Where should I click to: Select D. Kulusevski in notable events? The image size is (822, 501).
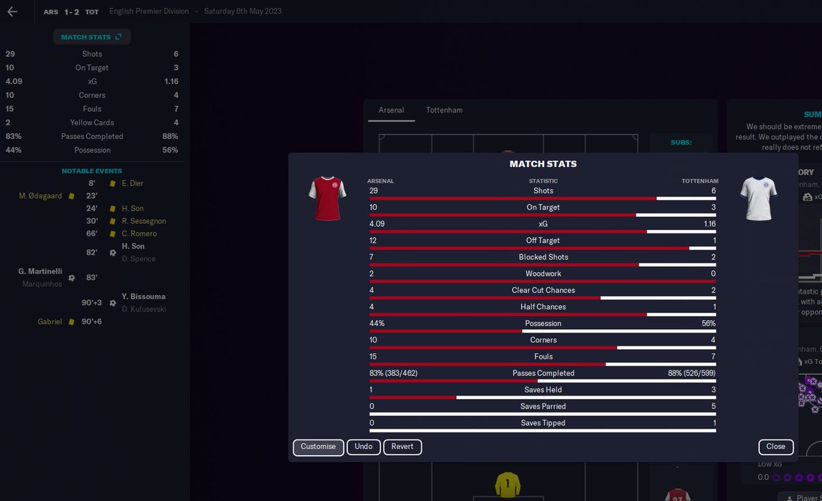143,309
